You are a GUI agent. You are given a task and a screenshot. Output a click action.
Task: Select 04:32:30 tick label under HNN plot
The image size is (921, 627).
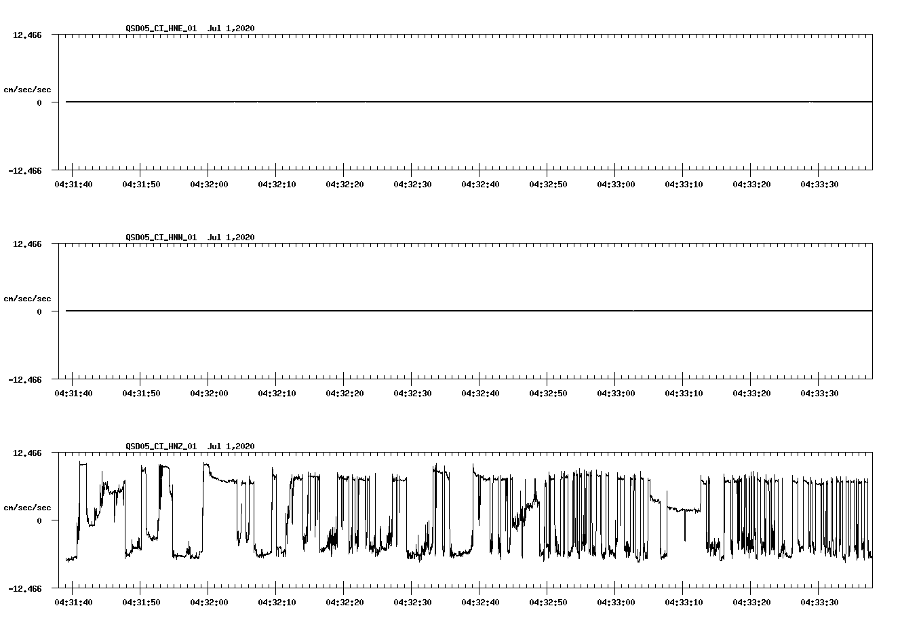412,394
